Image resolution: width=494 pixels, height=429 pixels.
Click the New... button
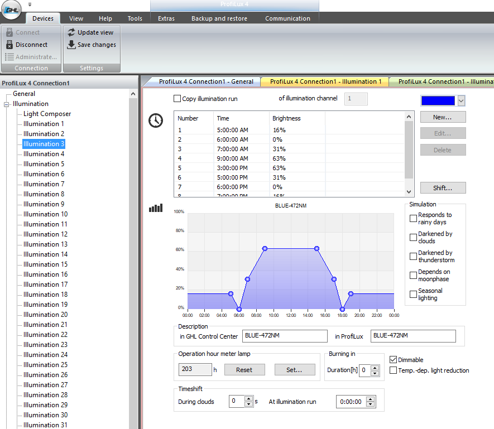click(443, 117)
